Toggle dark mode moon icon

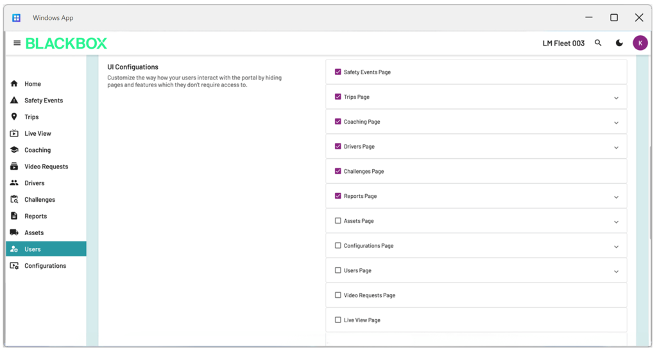click(x=619, y=43)
